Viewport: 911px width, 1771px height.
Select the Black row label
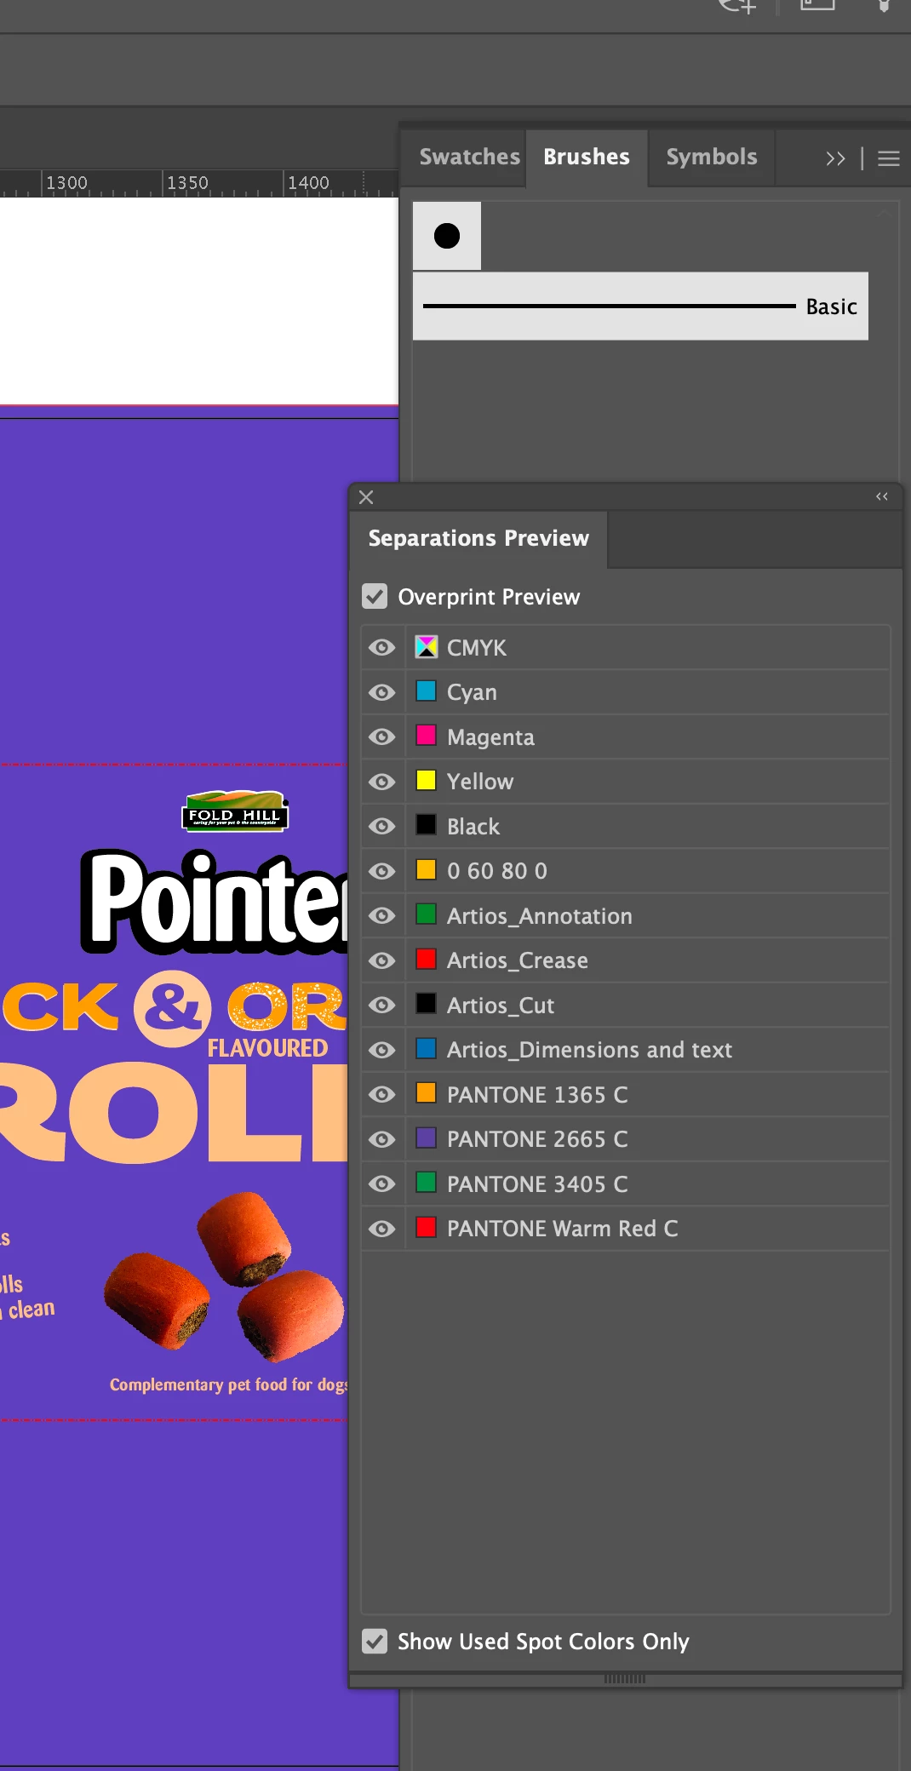click(x=473, y=827)
